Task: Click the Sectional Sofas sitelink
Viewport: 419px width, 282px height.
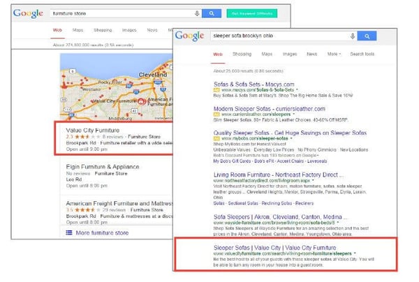Action: pyautogui.click(x=243, y=203)
